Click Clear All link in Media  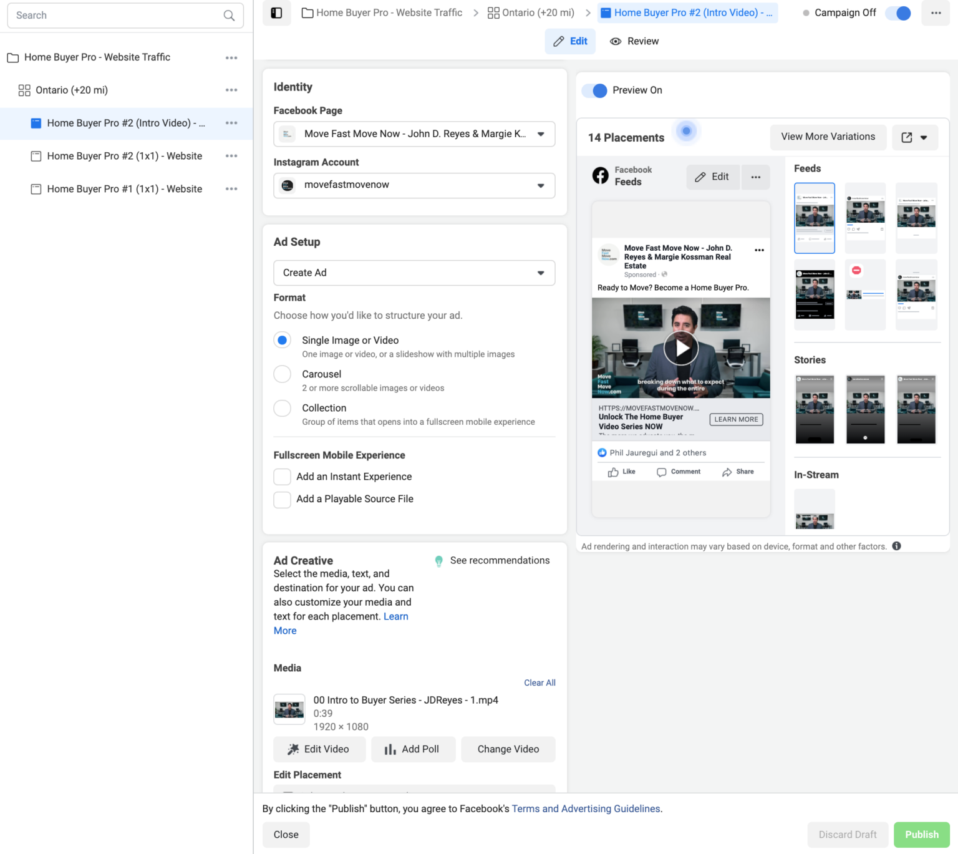[x=539, y=682]
